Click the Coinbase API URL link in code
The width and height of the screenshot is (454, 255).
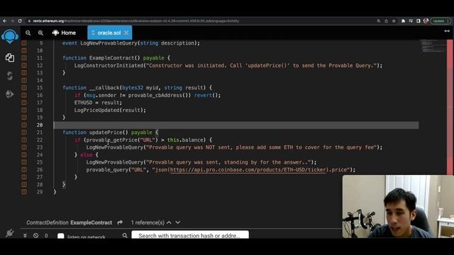(x=248, y=170)
